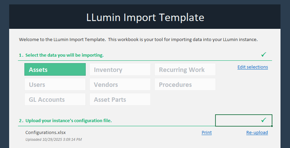This screenshot has width=290, height=148.
Task: Click the green checkmark for step 1
Action: point(264,54)
